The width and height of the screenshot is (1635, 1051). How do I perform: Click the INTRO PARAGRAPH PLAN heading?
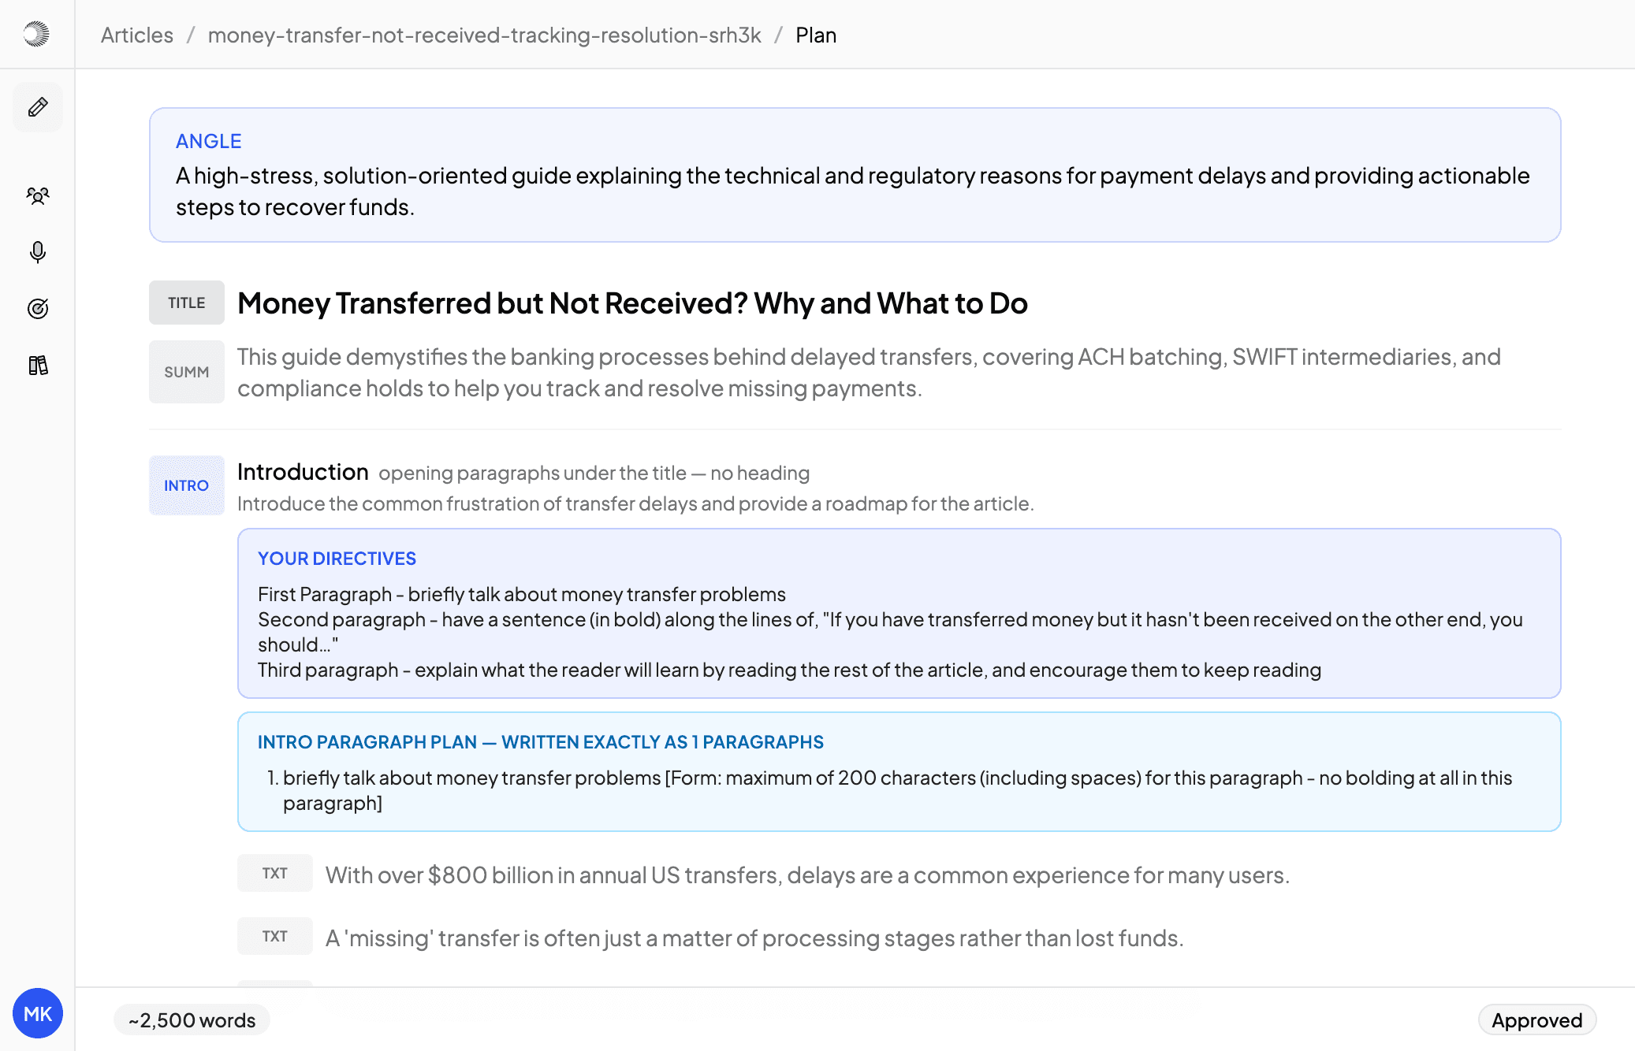[x=540, y=742]
